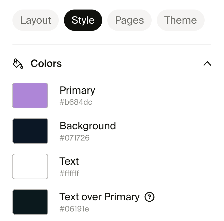Click the paint bucket Colors icon
This screenshot has height=221, width=224.
18,63
